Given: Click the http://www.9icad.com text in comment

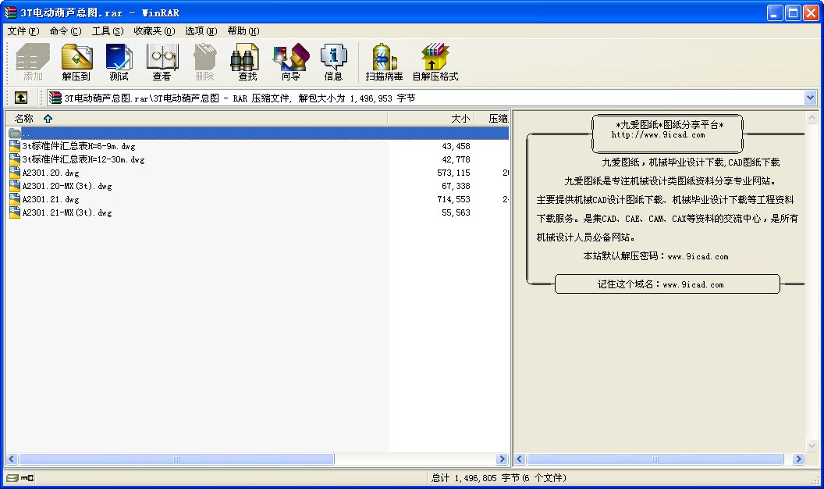Looking at the screenshot, I should [658, 135].
